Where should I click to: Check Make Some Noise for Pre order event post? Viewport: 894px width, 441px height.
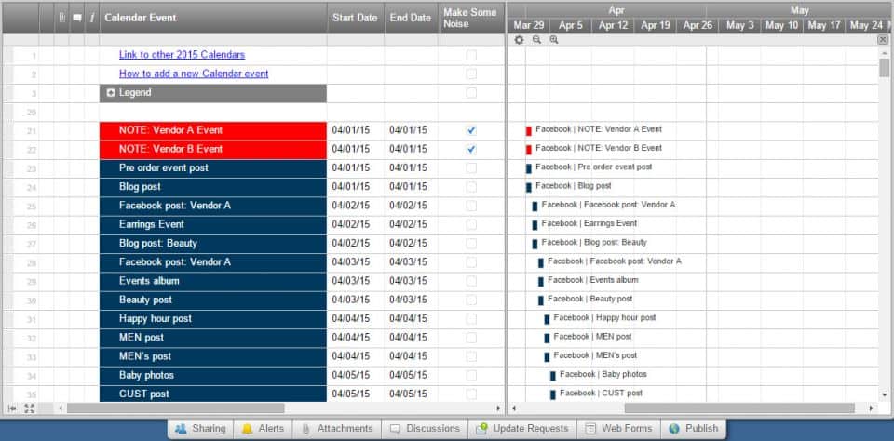tap(471, 168)
